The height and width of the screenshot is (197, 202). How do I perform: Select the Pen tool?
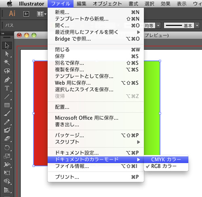[7, 80]
